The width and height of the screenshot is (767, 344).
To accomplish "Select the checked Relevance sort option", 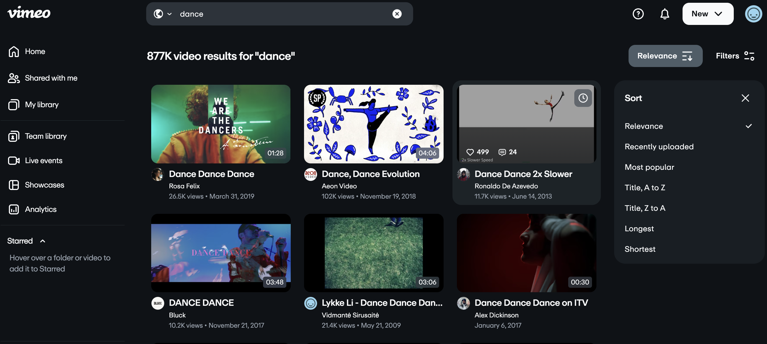I will click(644, 126).
